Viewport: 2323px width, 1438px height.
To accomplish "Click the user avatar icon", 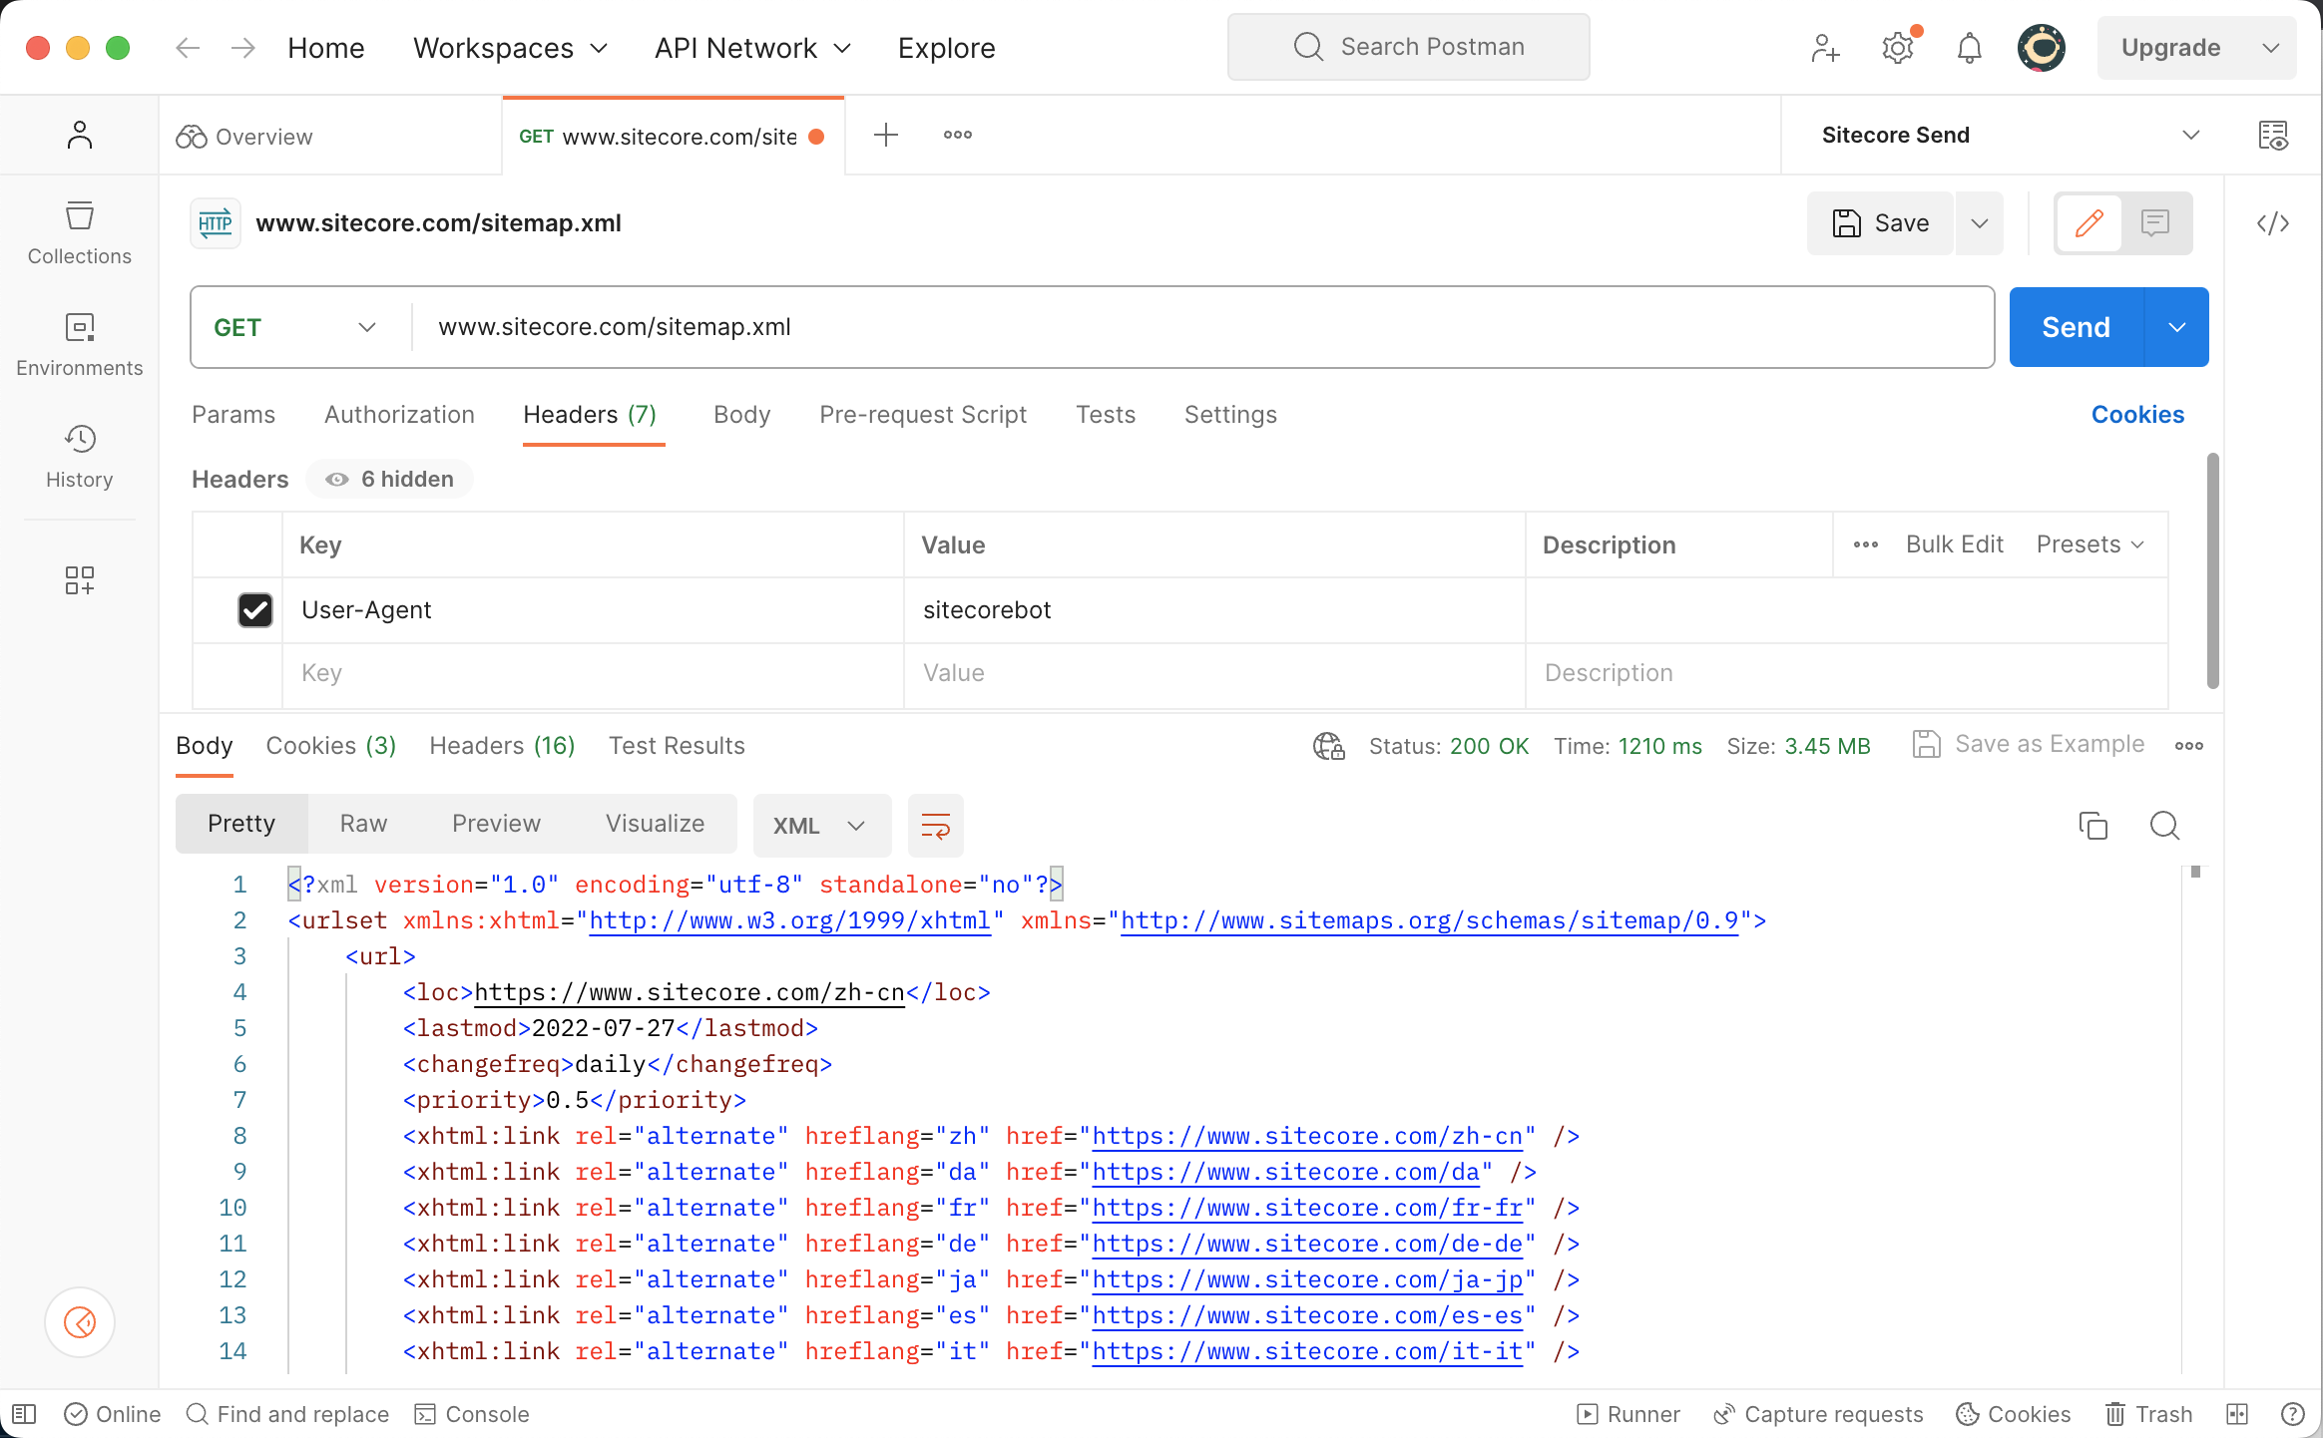I will pyautogui.click(x=2042, y=48).
